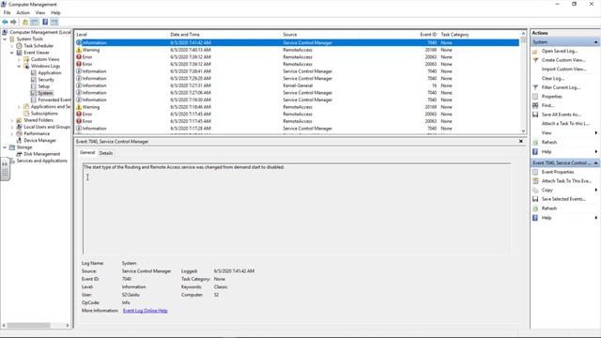Click the Forward arrow toolbar icon
This screenshot has height=338, width=601.
pyautogui.click(x=13, y=23)
